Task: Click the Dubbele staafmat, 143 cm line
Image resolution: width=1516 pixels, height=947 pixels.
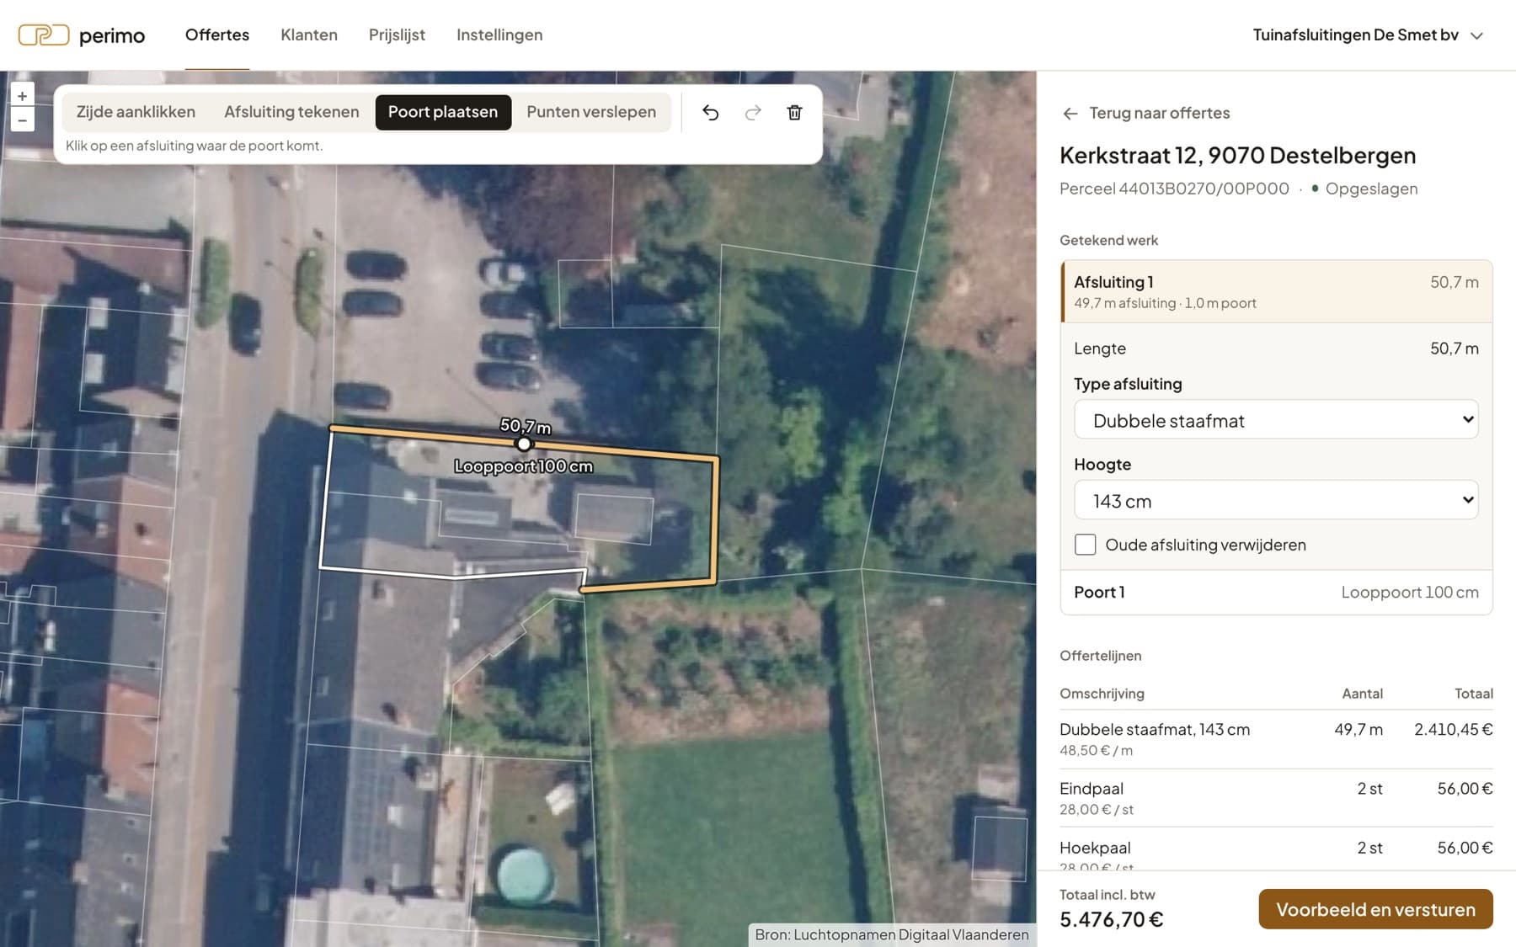Action: [1276, 738]
